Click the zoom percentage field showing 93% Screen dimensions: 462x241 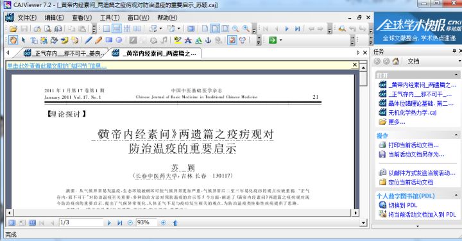(x=146, y=222)
